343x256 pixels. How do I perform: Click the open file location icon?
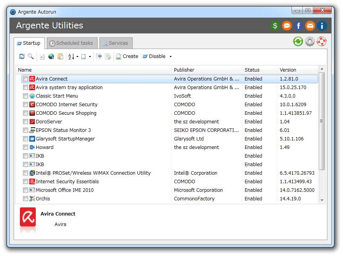tap(60, 56)
